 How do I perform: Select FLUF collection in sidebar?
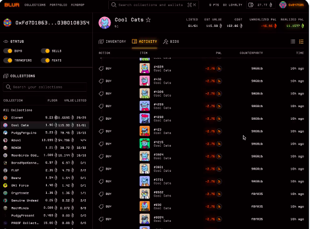point(45,170)
